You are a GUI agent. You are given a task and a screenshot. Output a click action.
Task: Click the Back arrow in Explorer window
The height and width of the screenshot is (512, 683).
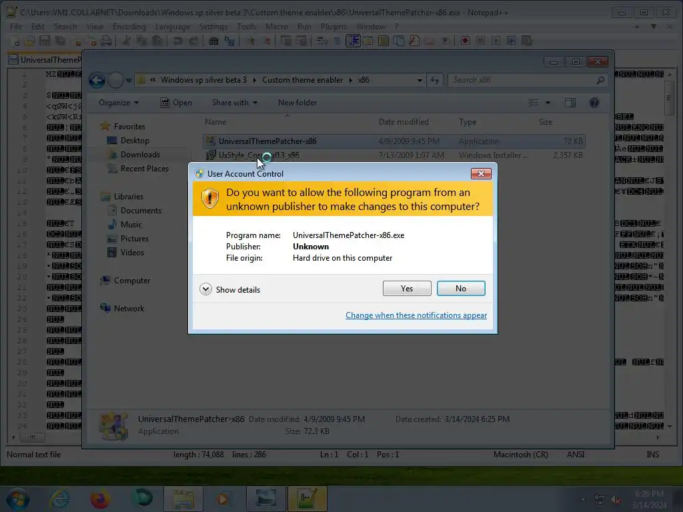[97, 80]
